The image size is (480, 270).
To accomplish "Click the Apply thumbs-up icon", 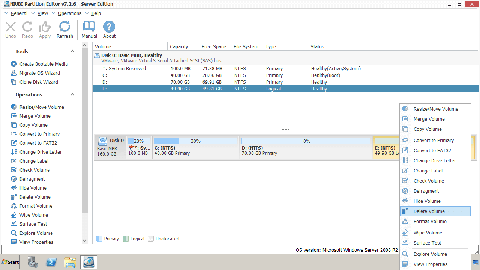I will coord(45,27).
